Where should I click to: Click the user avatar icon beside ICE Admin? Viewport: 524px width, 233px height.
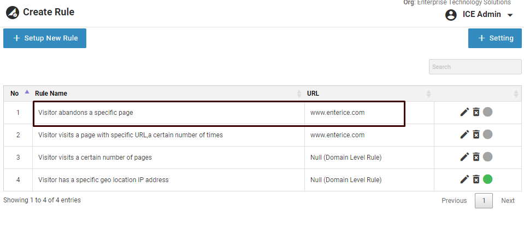tap(451, 15)
